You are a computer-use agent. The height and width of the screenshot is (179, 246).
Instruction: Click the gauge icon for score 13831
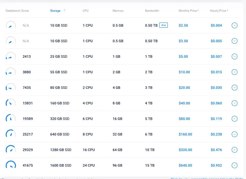[11, 103]
